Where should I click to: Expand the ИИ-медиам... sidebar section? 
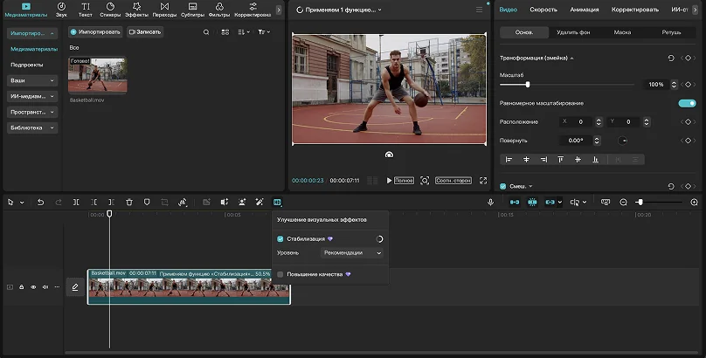pyautogui.click(x=32, y=96)
